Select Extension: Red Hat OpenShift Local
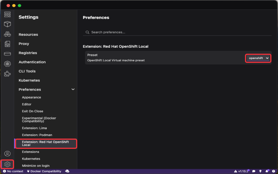 click(46, 143)
